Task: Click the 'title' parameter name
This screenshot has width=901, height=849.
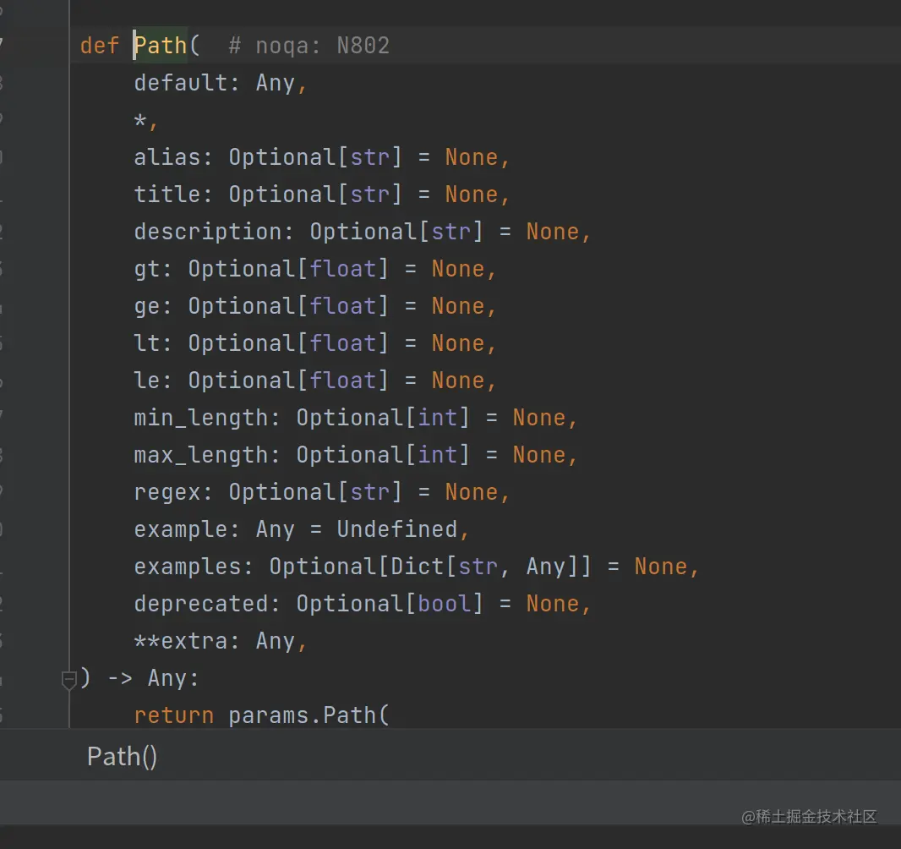Action: [x=167, y=194]
